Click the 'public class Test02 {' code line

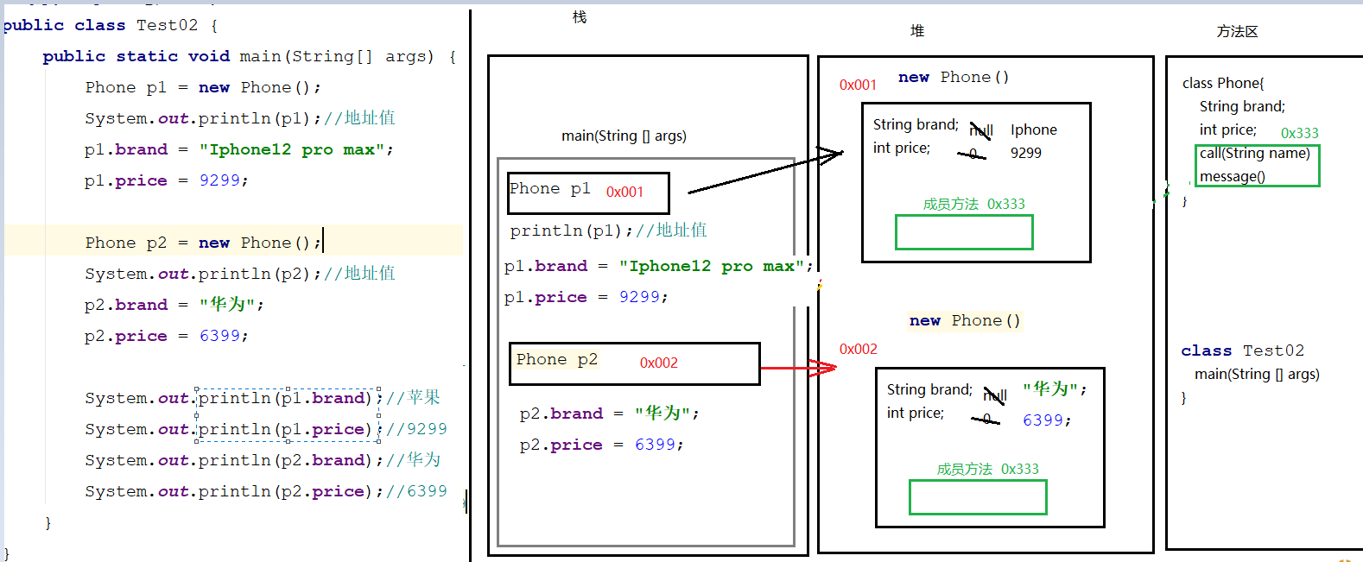pos(111,26)
